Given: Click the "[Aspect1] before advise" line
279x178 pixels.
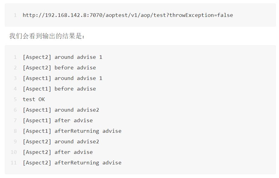Looking at the screenshot, I should point(59,89).
